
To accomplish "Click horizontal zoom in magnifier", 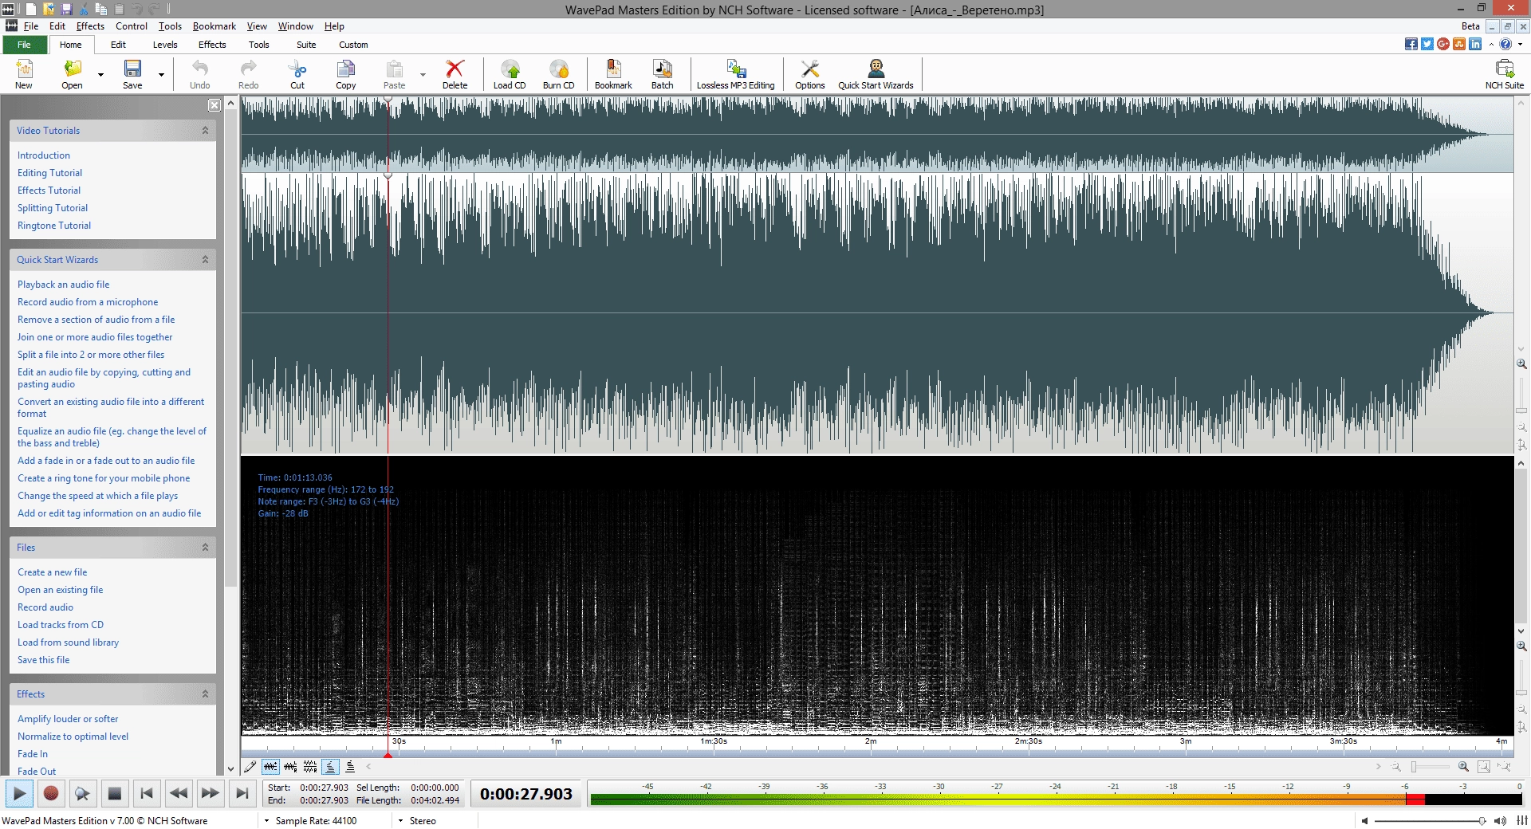I will tap(1464, 767).
